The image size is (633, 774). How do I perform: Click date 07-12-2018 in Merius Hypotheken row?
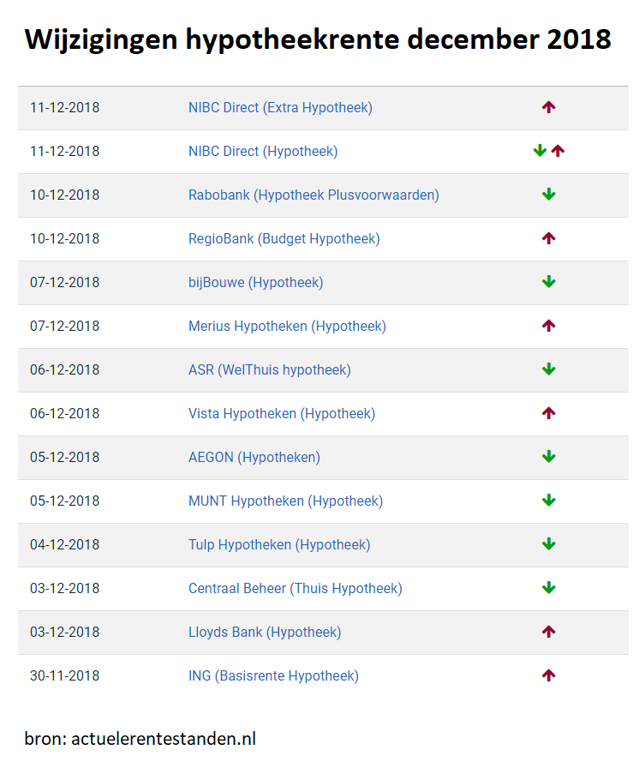(64, 327)
